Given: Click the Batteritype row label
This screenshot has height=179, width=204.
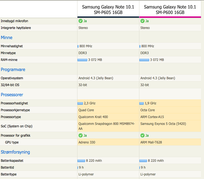Looking at the screenshot, I should 8,174.
